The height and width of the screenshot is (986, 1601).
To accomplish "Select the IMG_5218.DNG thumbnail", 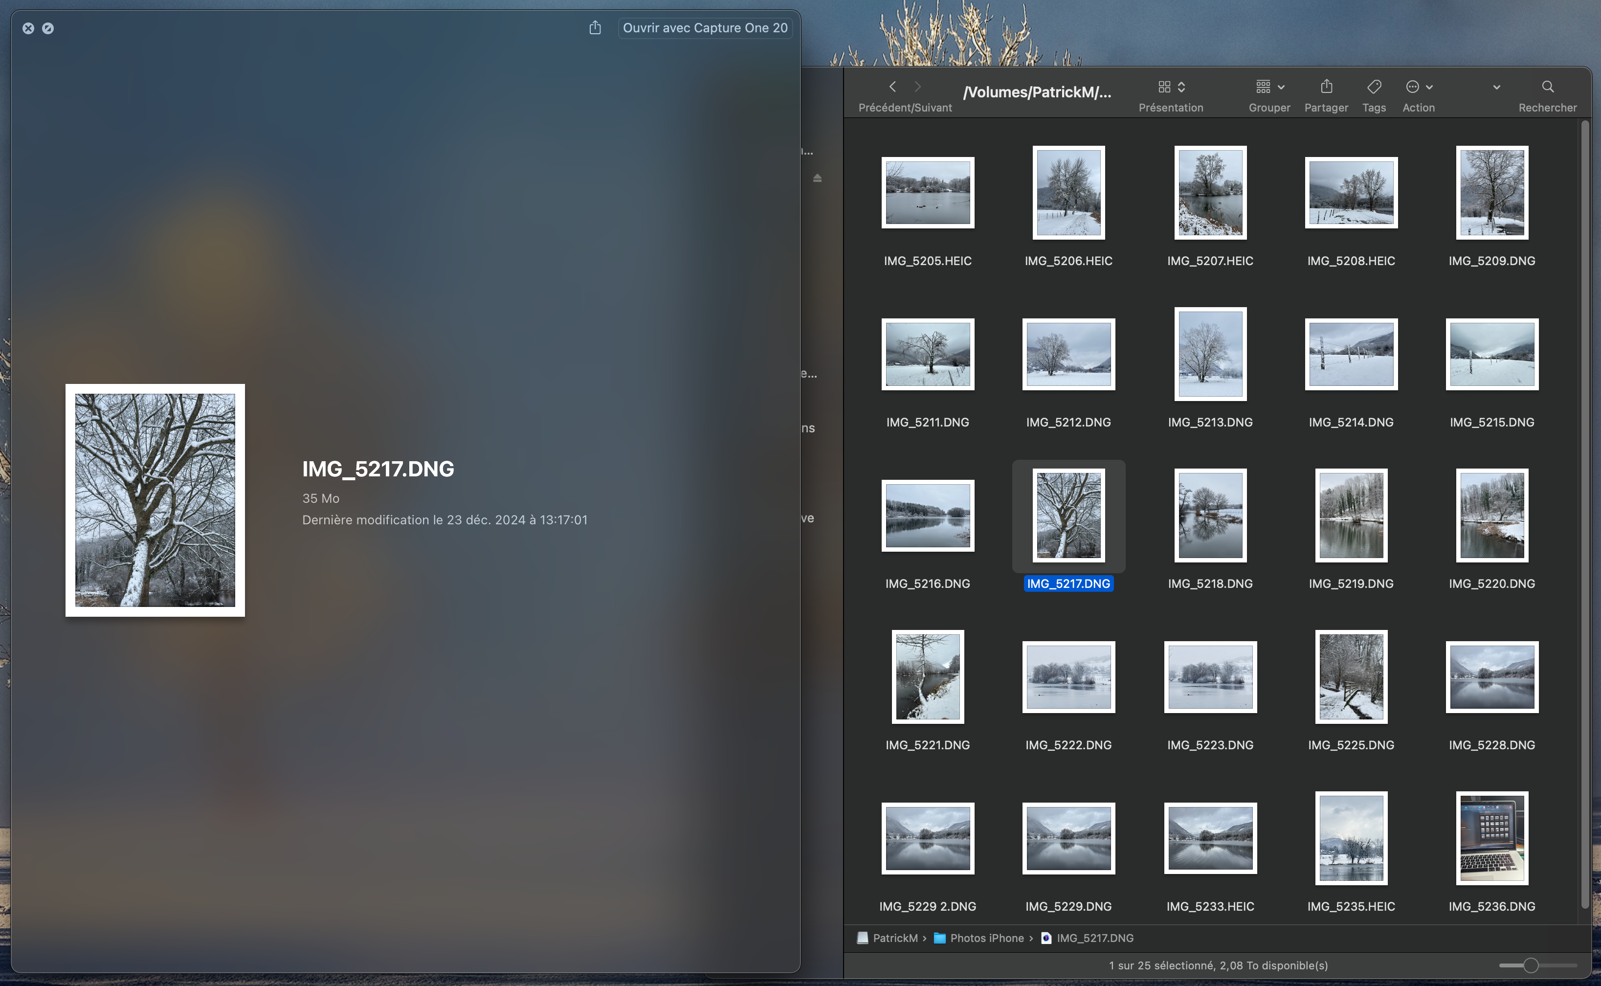I will [x=1210, y=515].
